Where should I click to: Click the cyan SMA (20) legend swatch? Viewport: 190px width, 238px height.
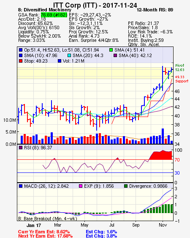pyautogui.click(x=69, y=55)
